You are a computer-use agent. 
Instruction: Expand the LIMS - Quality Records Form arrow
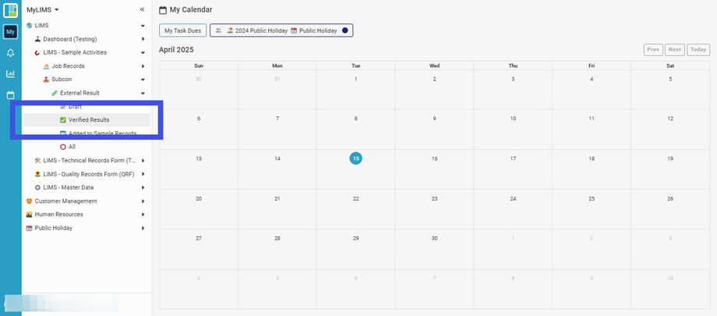(x=143, y=174)
